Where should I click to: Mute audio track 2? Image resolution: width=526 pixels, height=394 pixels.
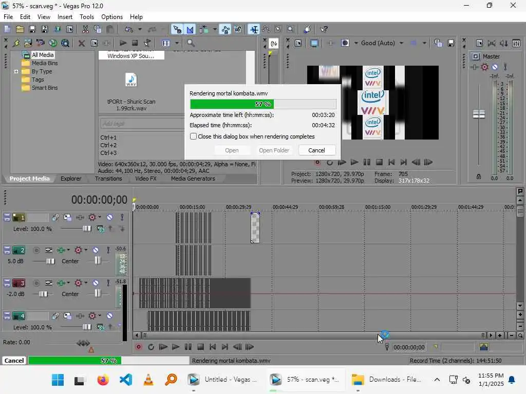pyautogui.click(x=96, y=250)
